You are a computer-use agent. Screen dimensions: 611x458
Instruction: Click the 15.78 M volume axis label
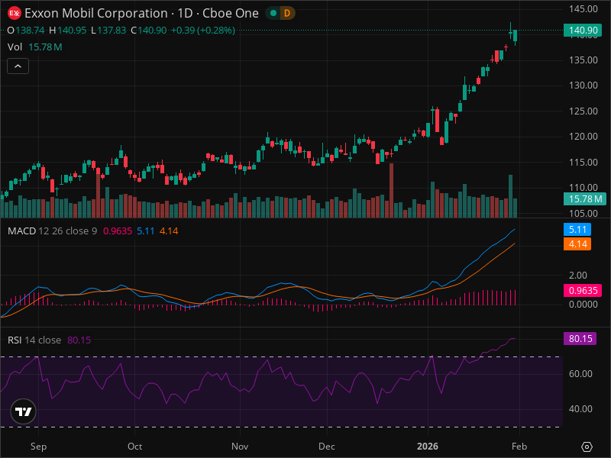point(585,199)
